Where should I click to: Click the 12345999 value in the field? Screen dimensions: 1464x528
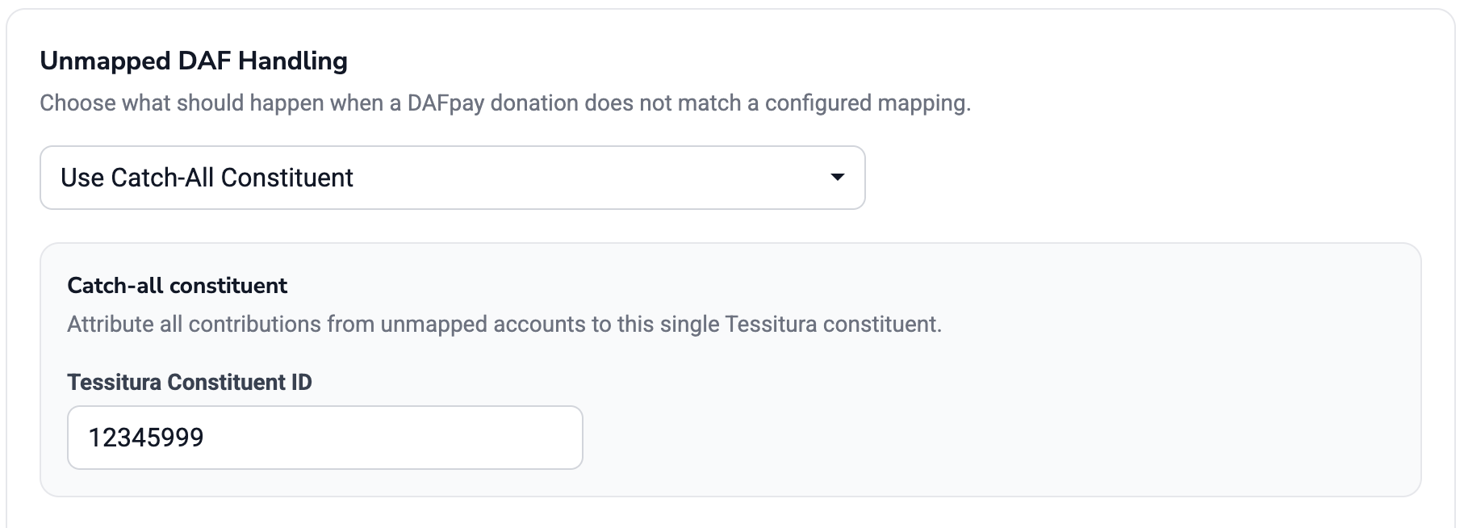[x=146, y=438]
